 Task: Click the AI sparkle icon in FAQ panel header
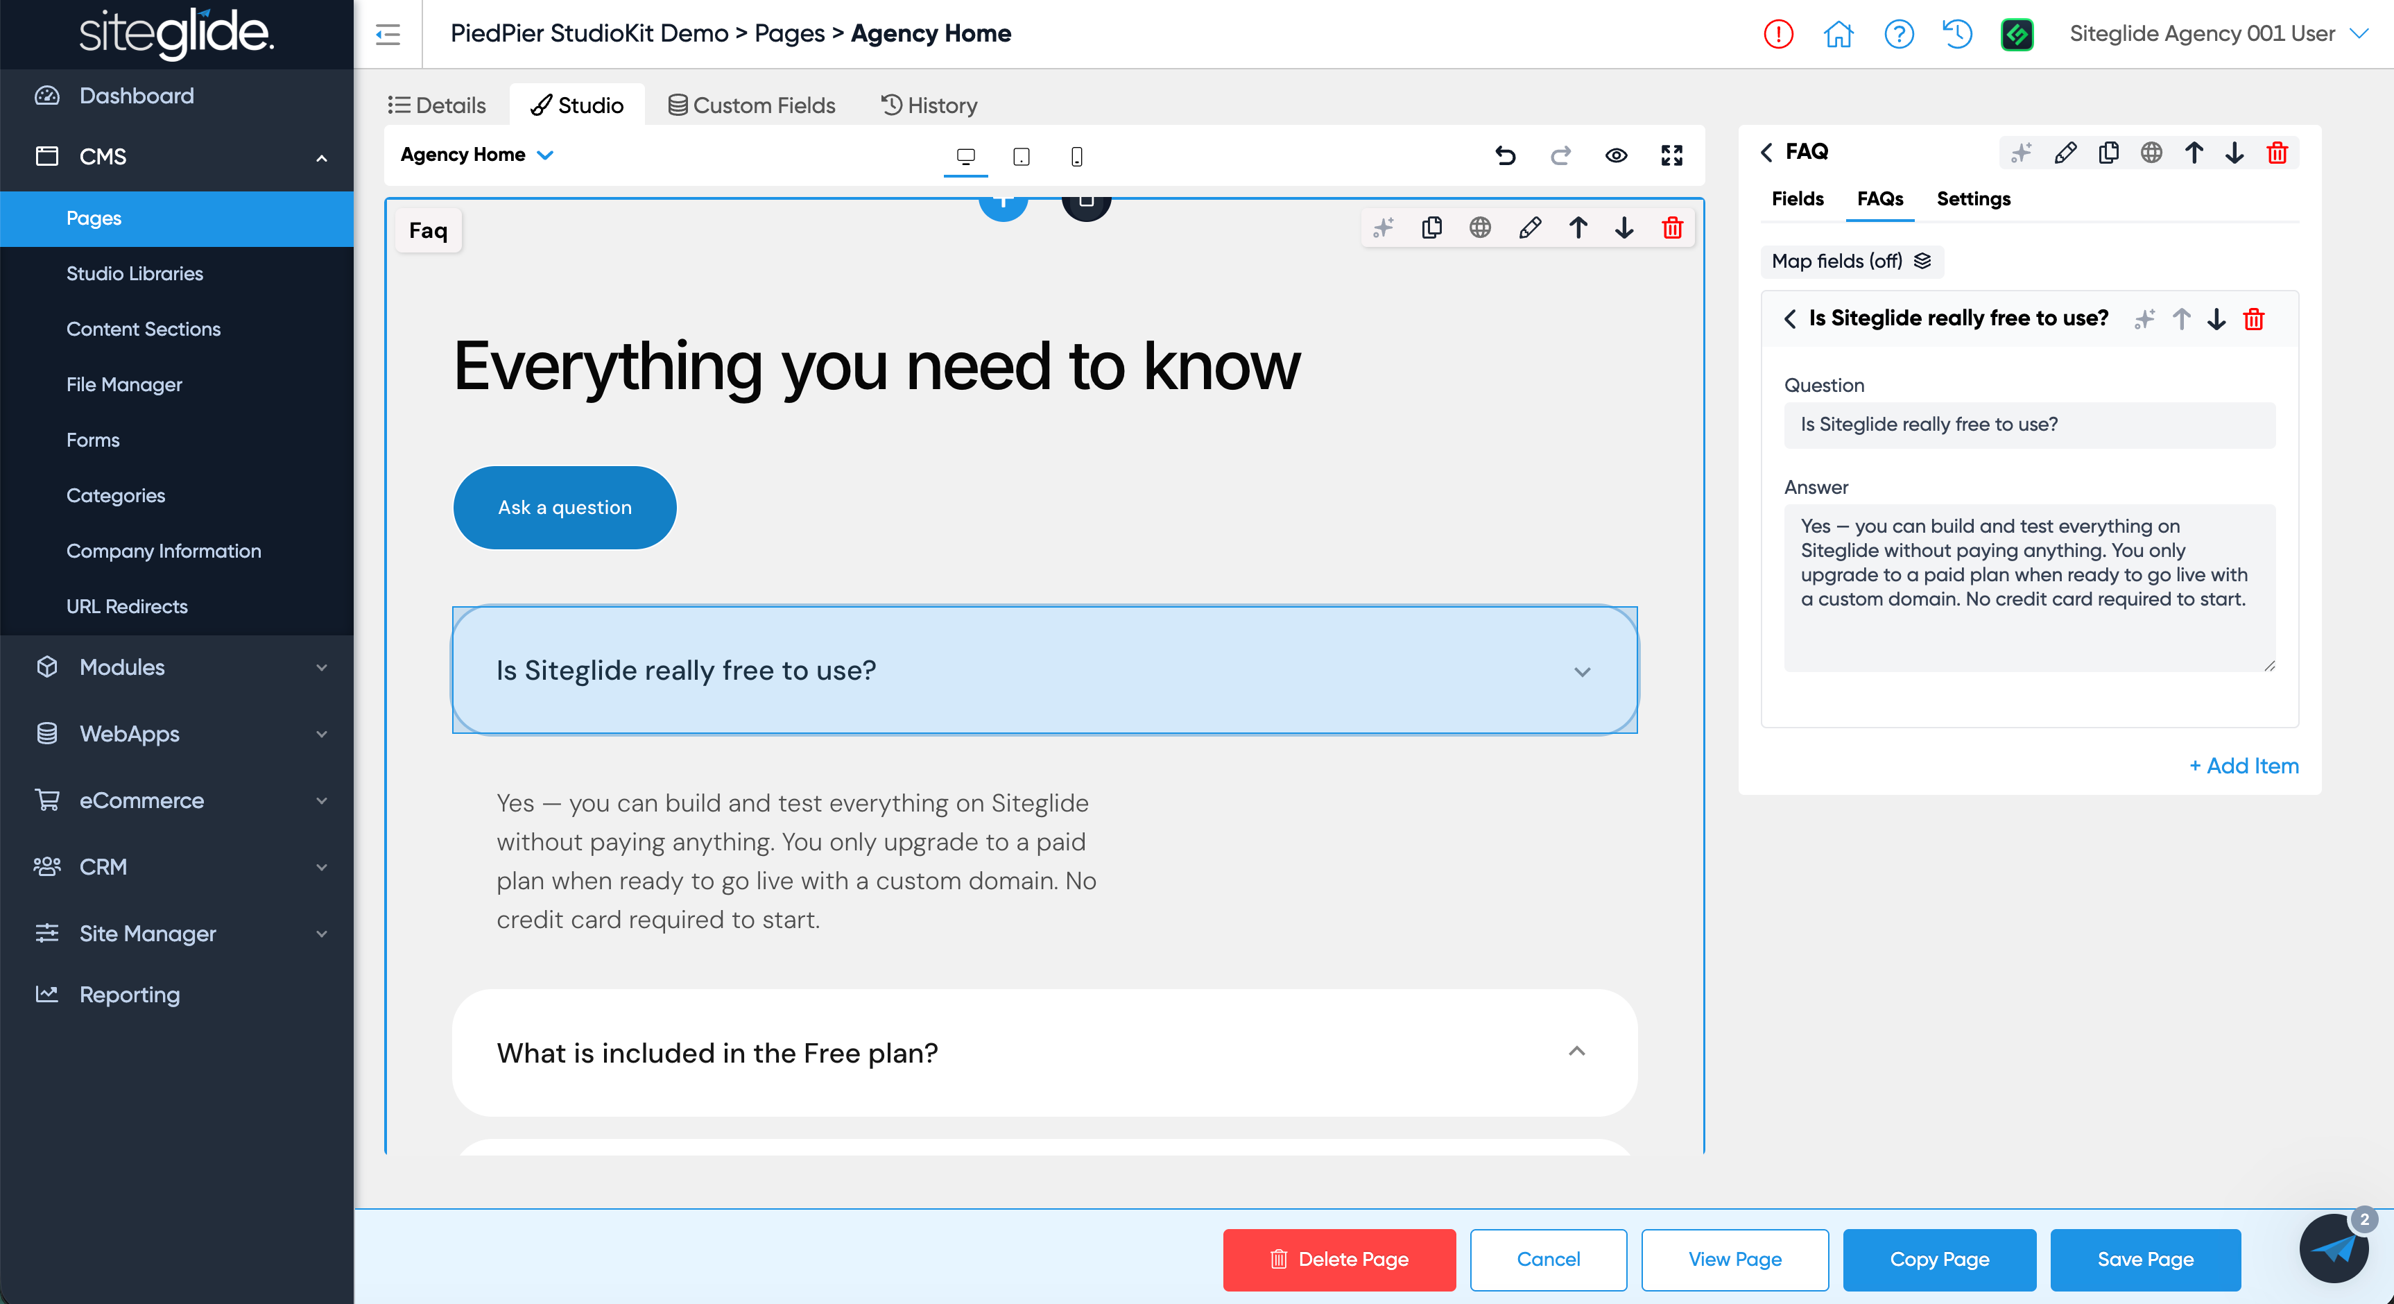pyautogui.click(x=2022, y=153)
